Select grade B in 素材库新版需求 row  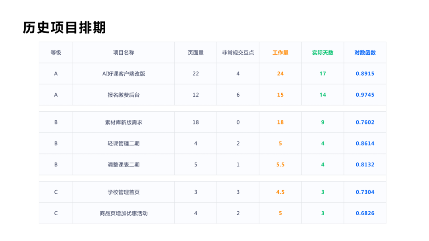point(56,122)
